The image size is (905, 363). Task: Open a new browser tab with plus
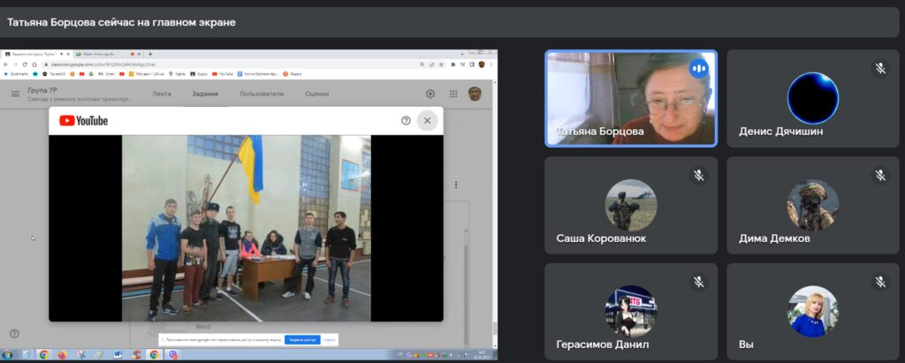point(150,54)
